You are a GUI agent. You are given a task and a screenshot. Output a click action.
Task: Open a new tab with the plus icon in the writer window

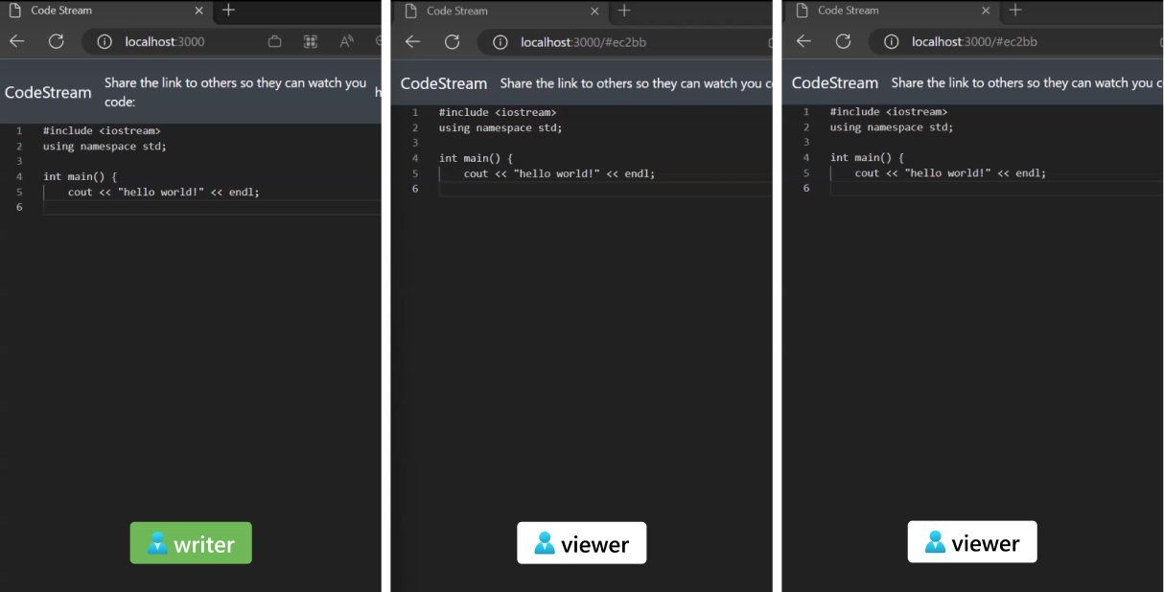tap(228, 11)
